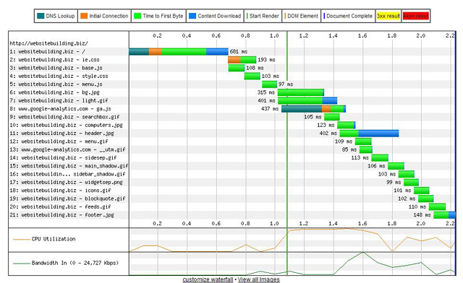Click the 681 ms bar for the first request

(179, 51)
